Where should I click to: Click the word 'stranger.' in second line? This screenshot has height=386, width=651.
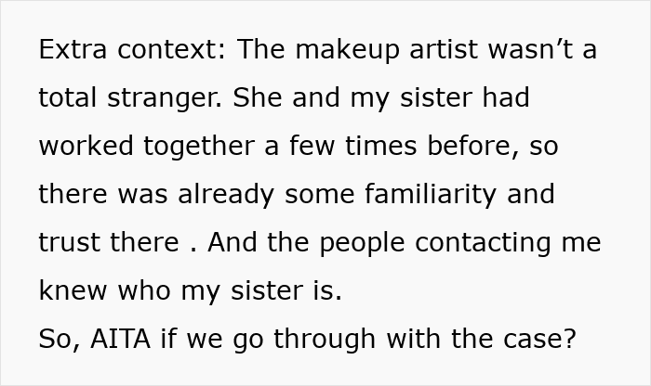pos(165,98)
